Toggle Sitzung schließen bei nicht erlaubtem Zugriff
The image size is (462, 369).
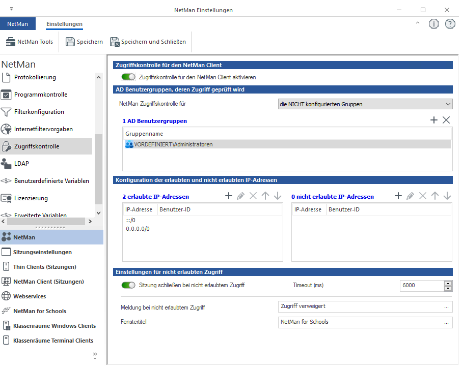click(x=128, y=285)
